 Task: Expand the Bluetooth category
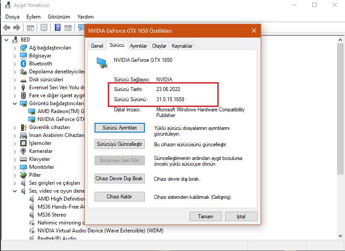[x=15, y=64]
